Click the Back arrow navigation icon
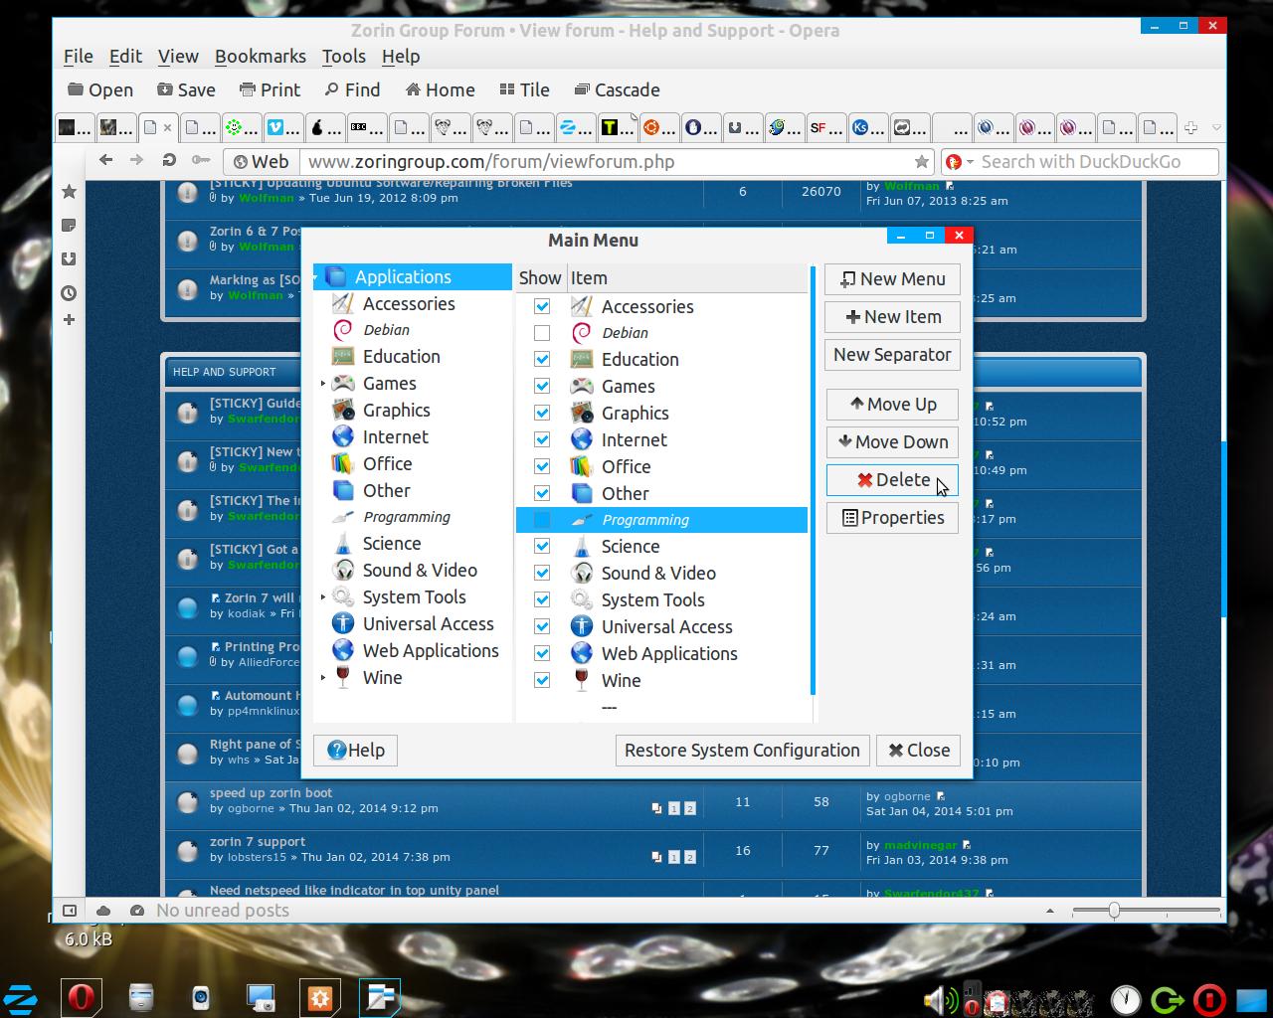Image resolution: width=1273 pixels, height=1018 pixels. 106,160
